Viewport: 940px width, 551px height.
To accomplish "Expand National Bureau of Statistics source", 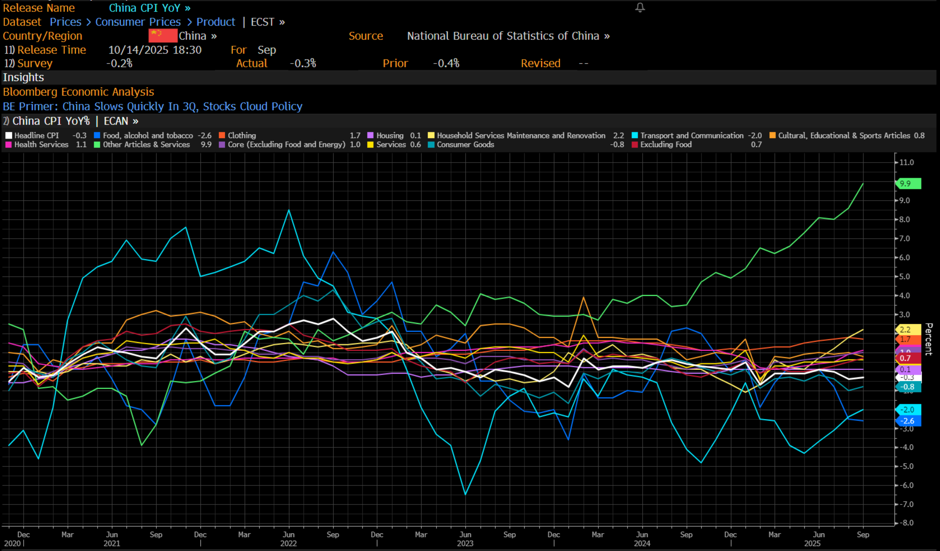I will pos(508,36).
